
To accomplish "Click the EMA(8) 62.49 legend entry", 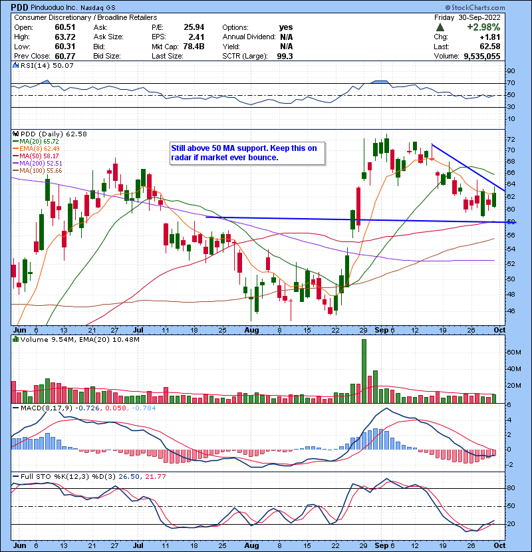I will click(x=36, y=149).
